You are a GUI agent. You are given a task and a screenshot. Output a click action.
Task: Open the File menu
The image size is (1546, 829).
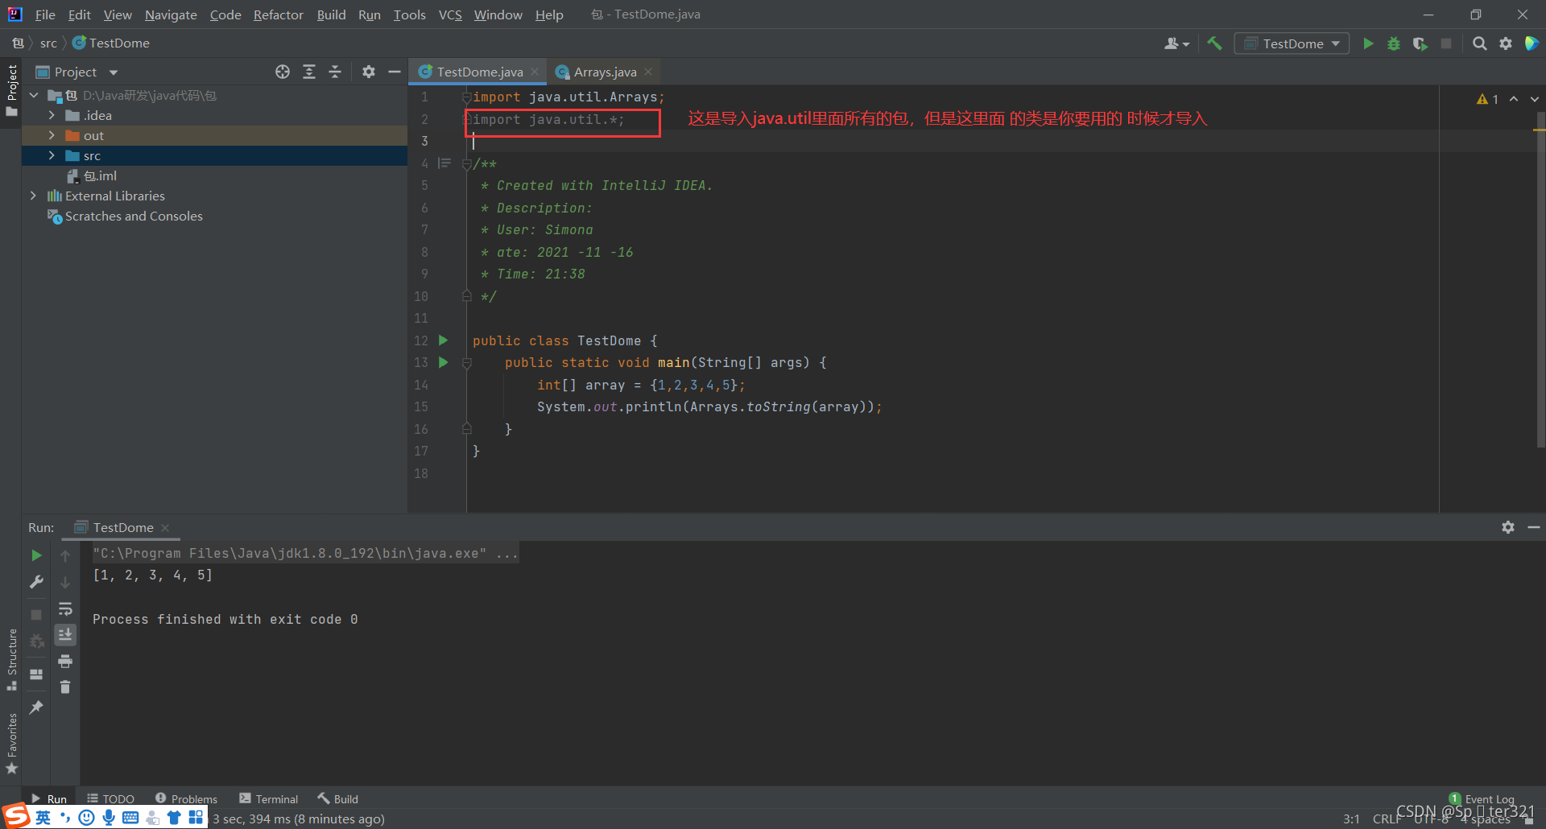click(45, 14)
